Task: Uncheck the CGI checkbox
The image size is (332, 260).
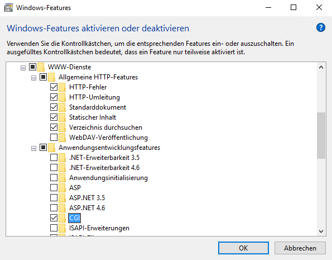Action: point(54,218)
